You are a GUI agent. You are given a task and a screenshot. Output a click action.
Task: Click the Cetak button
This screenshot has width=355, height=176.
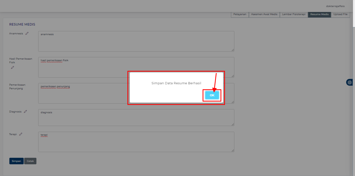(x=30, y=161)
